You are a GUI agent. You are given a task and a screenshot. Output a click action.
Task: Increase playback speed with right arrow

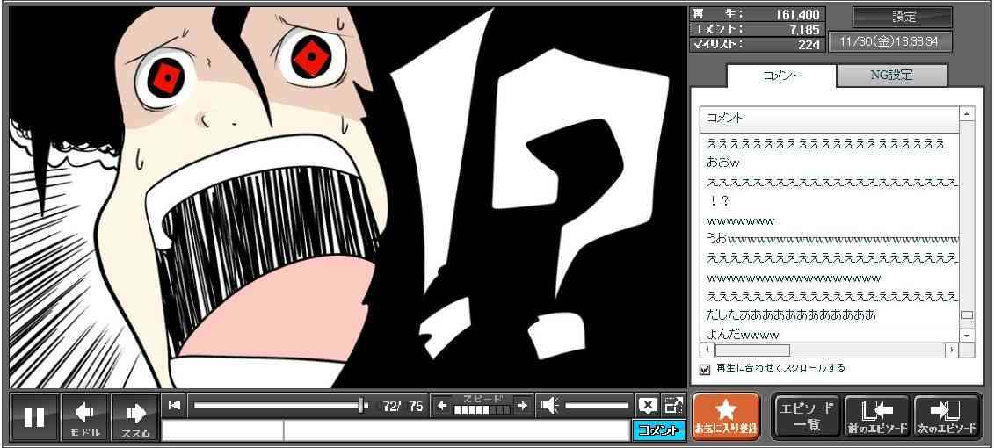pyautogui.click(x=522, y=405)
